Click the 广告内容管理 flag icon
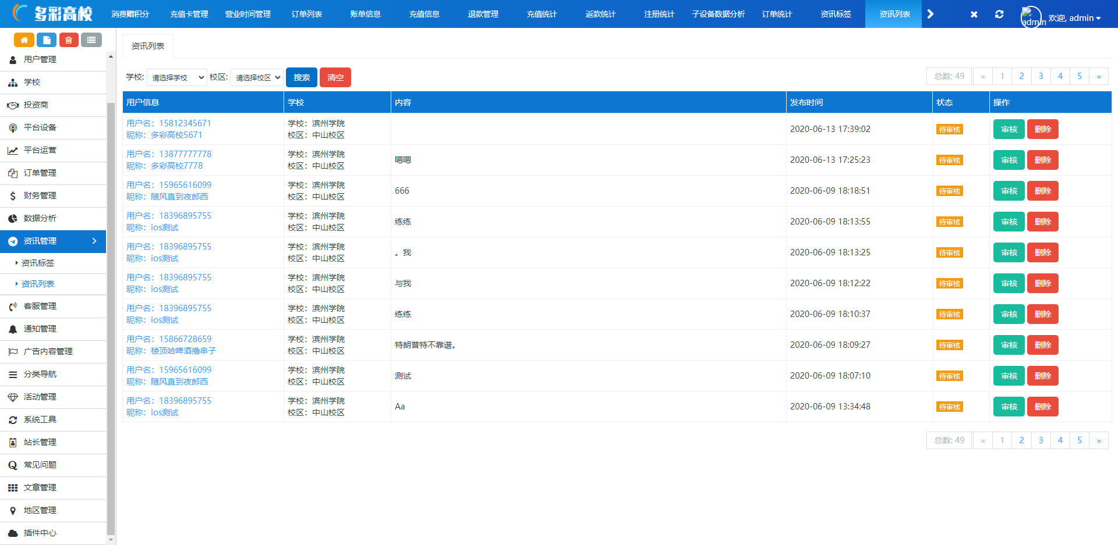 pos(13,352)
